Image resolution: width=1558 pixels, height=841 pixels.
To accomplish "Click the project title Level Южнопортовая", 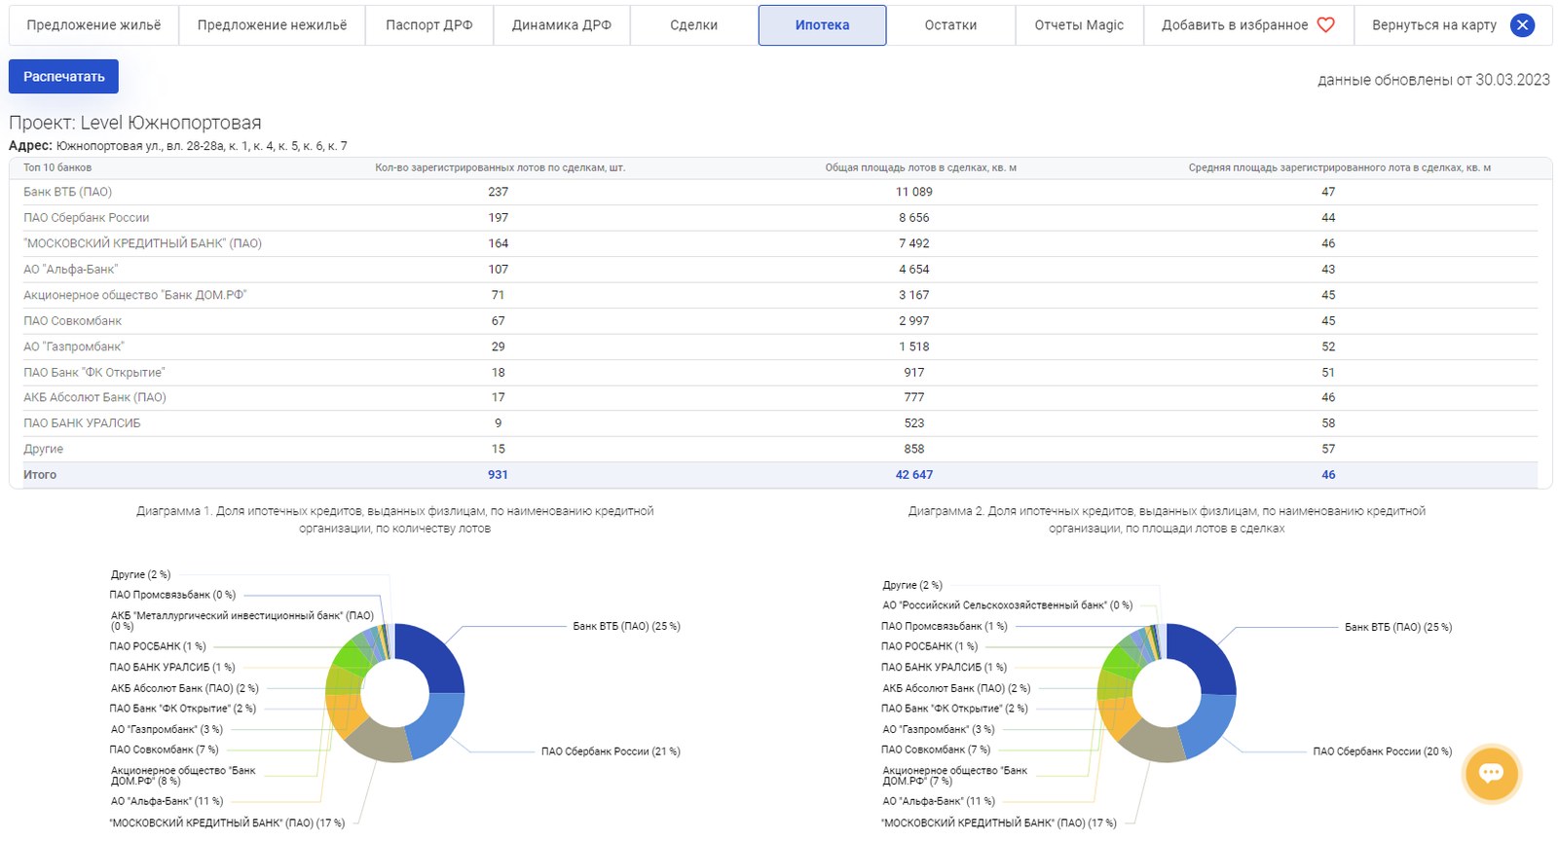I will click(x=170, y=123).
